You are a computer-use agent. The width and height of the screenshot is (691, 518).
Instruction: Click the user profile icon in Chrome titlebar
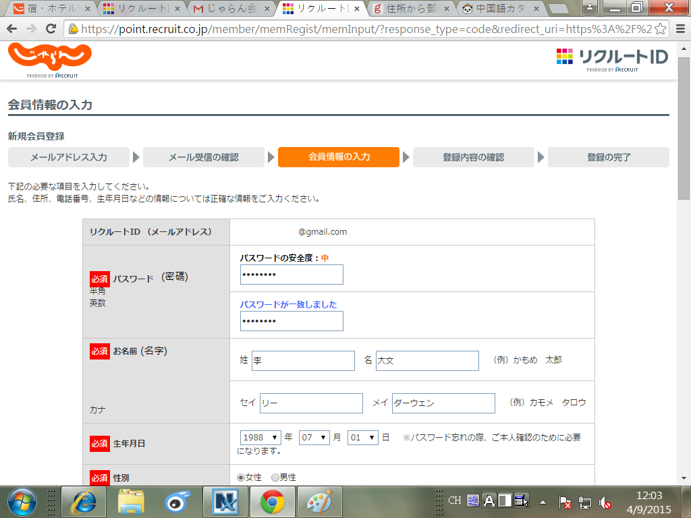pyautogui.click(x=590, y=7)
